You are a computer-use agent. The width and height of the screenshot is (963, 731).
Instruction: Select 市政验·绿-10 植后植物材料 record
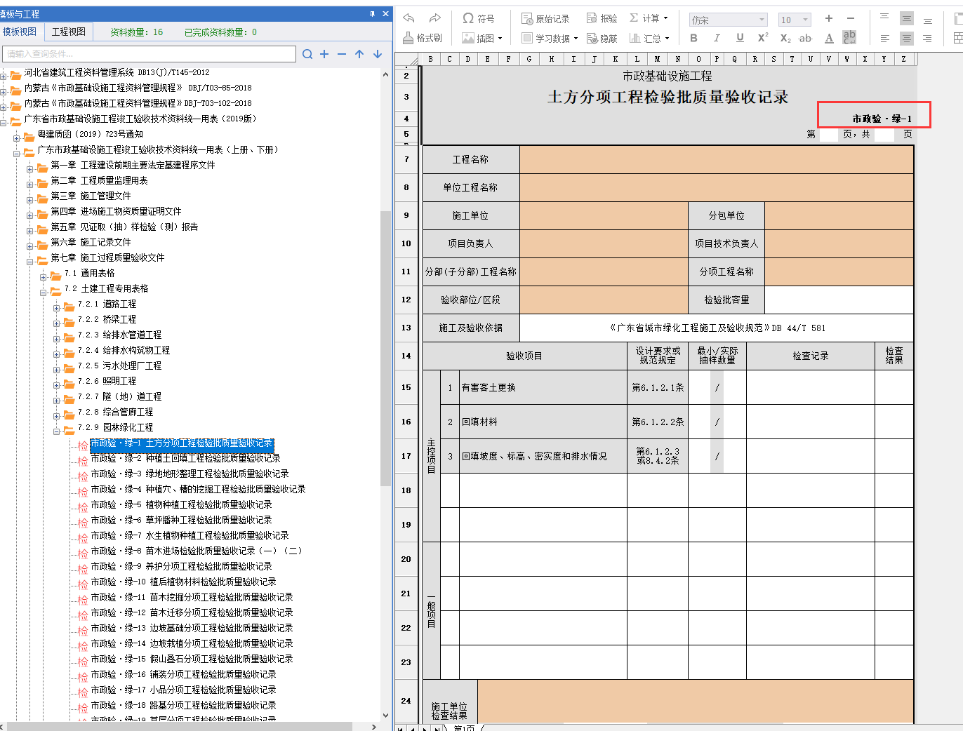(183, 582)
